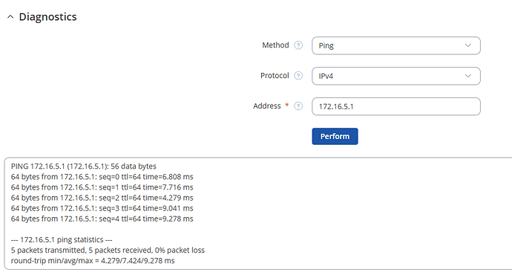Click the Protocol label

pos(275,76)
